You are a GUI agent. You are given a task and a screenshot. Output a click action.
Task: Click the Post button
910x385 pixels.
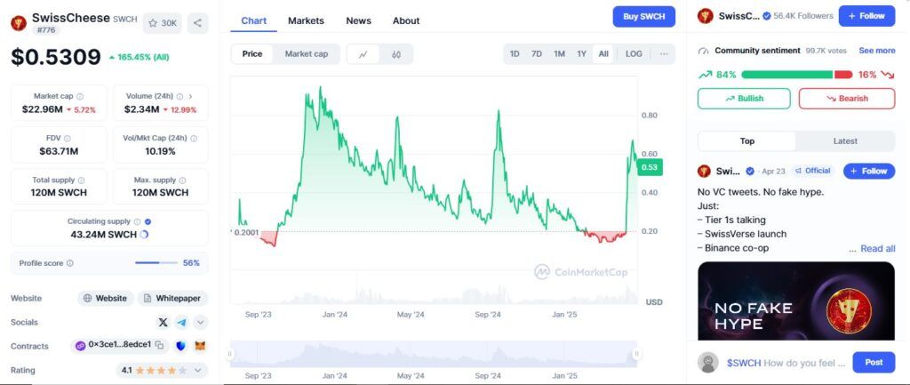click(x=874, y=363)
